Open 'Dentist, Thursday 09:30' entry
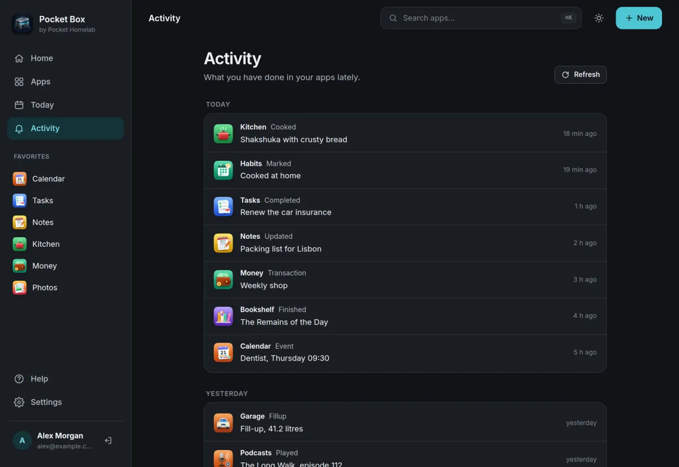The height and width of the screenshot is (467, 679). pyautogui.click(x=405, y=352)
